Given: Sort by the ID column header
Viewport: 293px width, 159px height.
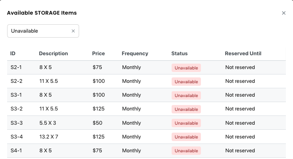Looking at the screenshot, I should 13,54.
